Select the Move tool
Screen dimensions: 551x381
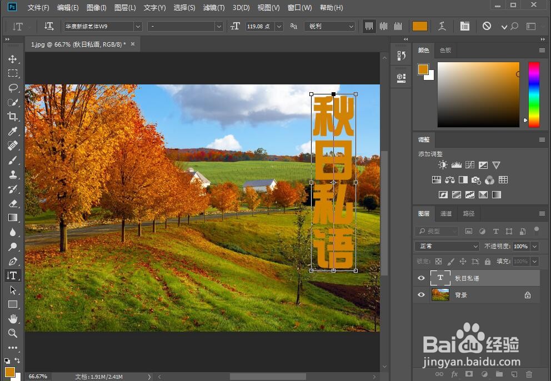13,59
